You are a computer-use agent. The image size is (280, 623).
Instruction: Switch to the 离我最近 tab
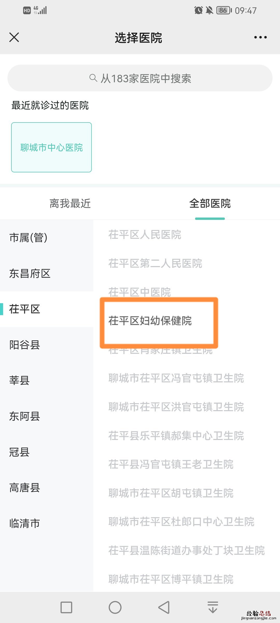pos(70,204)
